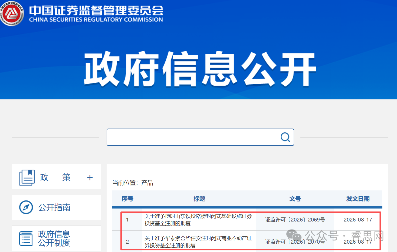This screenshot has width=397, height=252.
Task: Click the CSRC red logo emblem
Action: [x=12, y=14]
